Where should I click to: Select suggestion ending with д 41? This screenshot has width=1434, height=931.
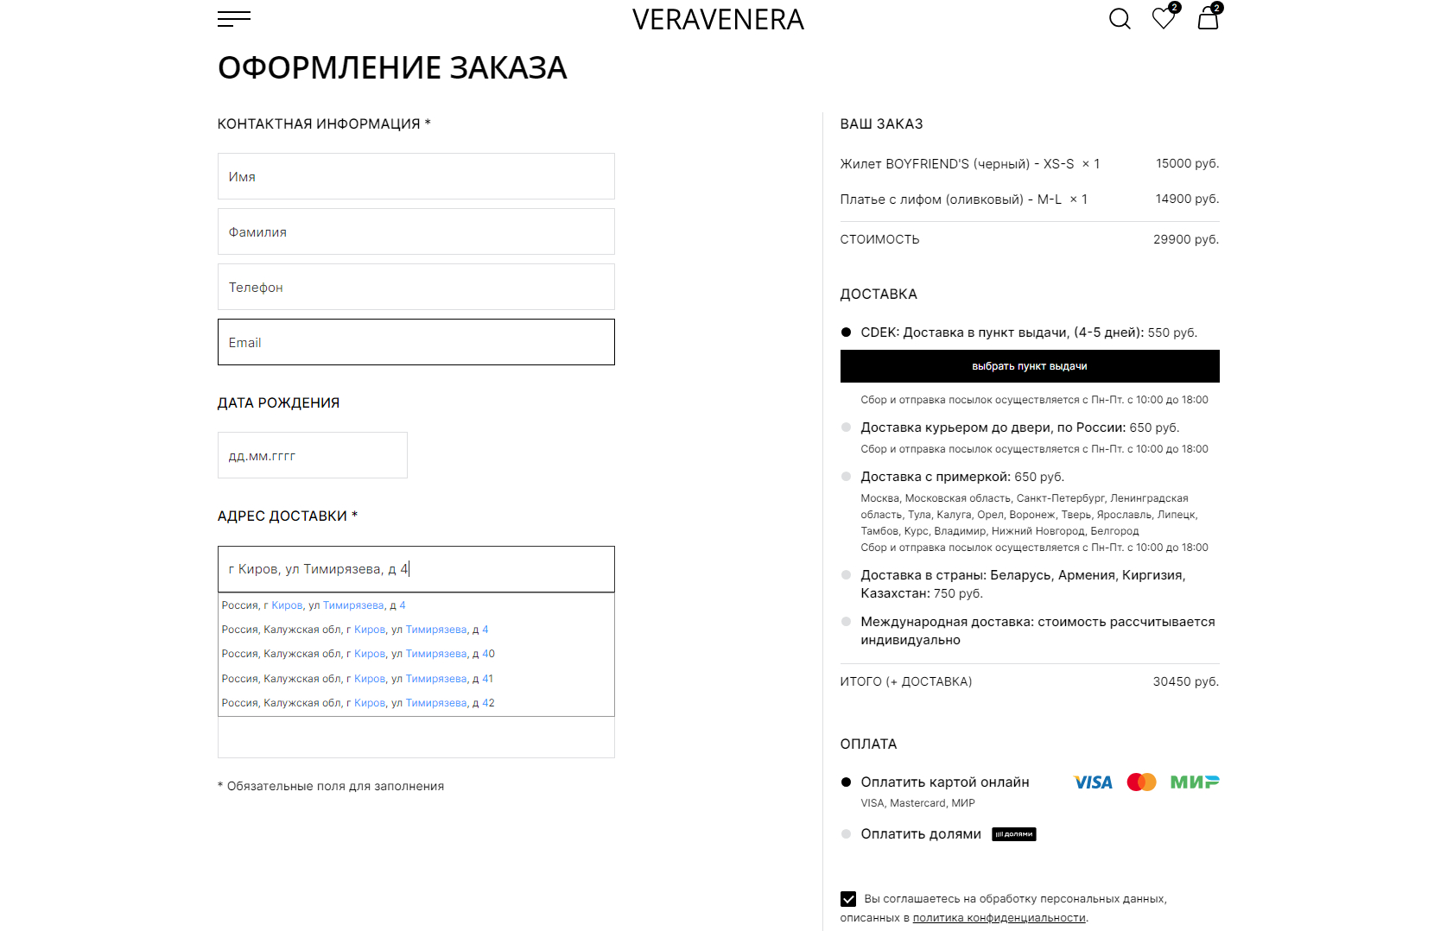point(358,679)
